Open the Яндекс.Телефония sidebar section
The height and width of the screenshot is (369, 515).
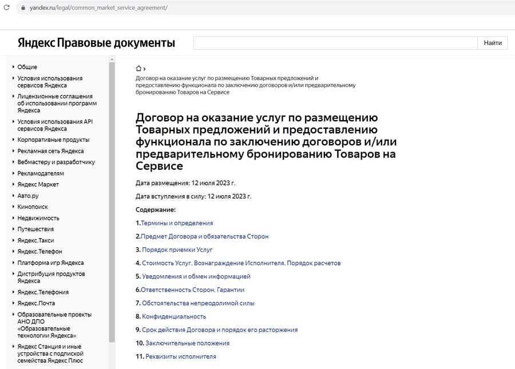pyautogui.click(x=43, y=292)
